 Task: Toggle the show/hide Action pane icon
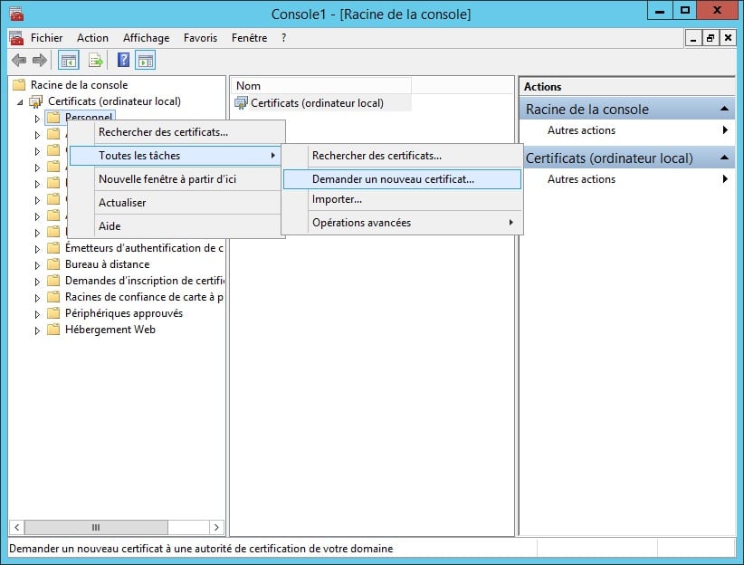(145, 61)
